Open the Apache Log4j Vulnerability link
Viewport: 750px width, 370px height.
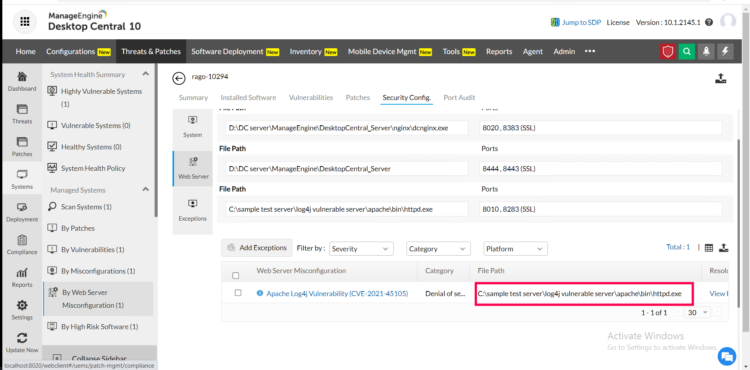pos(337,293)
